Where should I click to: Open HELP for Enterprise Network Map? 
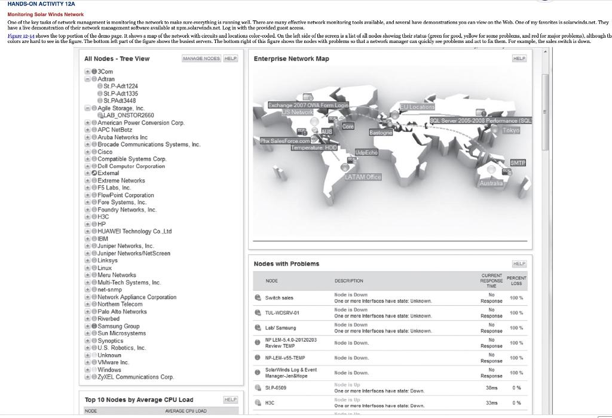519,59
